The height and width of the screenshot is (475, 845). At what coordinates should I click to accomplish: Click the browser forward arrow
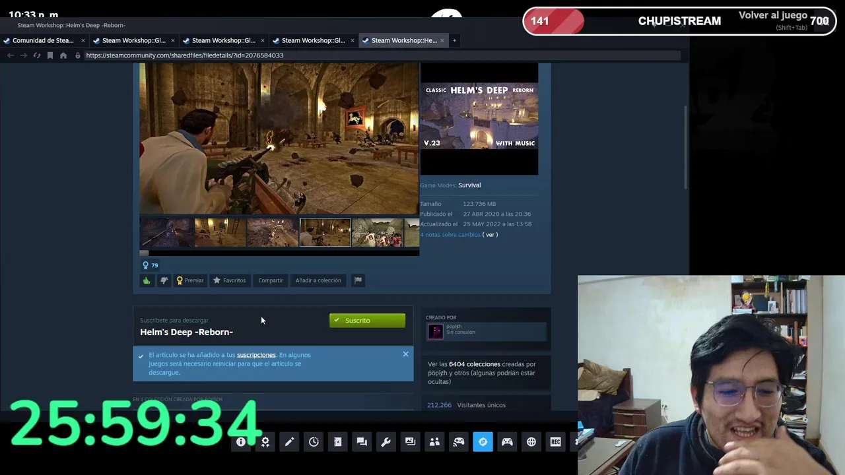click(x=24, y=55)
